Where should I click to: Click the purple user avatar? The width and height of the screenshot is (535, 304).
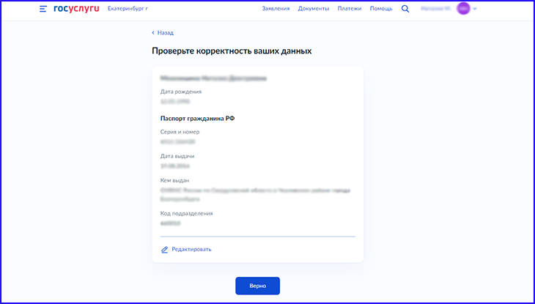coord(463,9)
